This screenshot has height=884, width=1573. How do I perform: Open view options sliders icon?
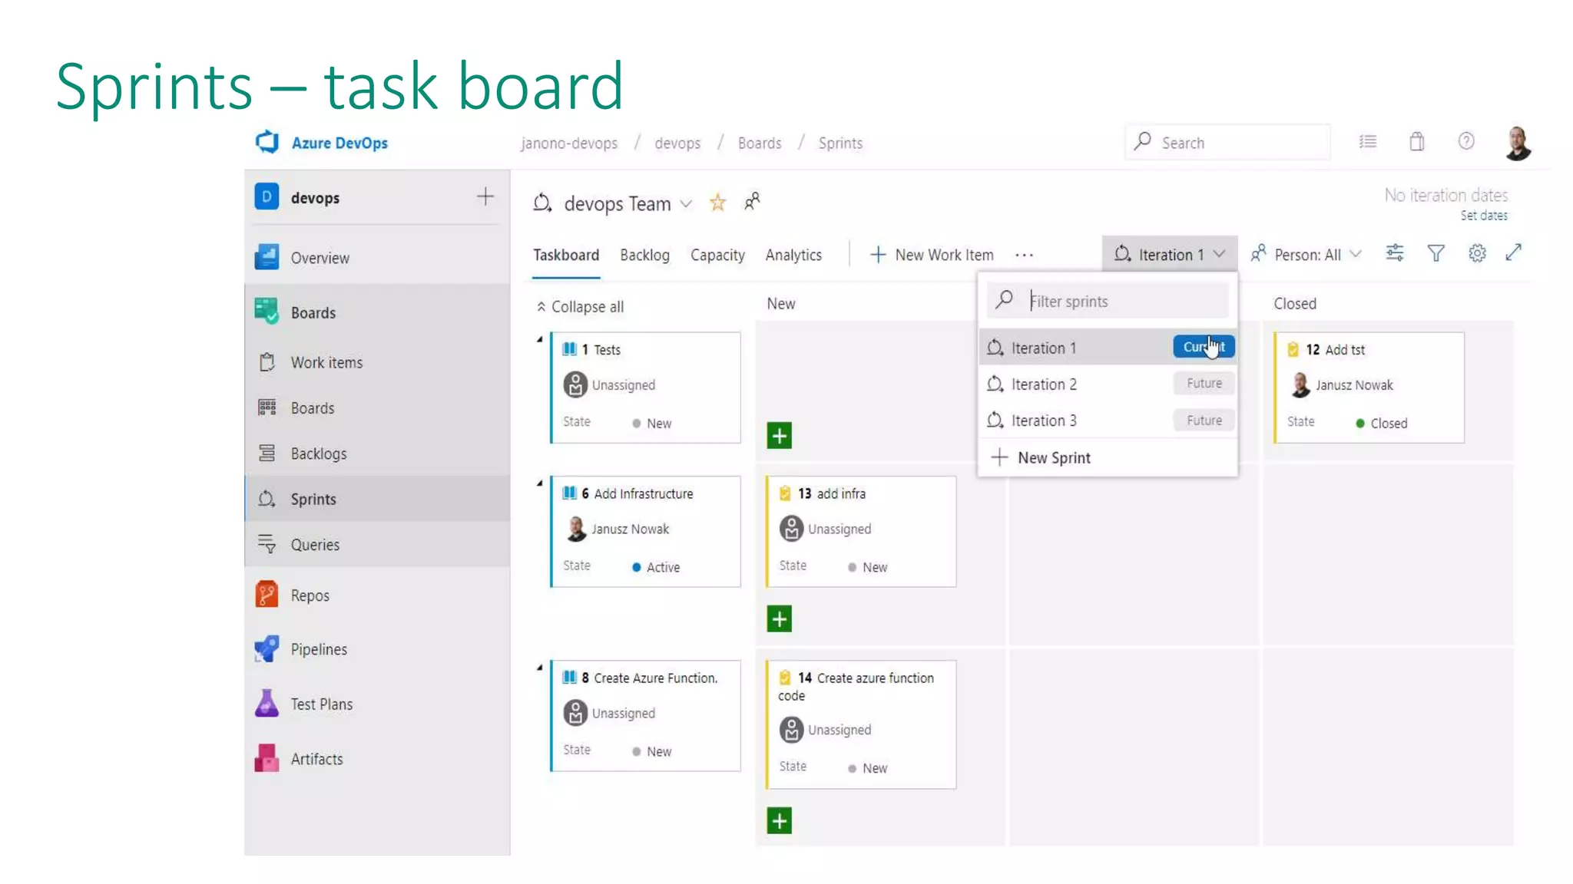1395,253
